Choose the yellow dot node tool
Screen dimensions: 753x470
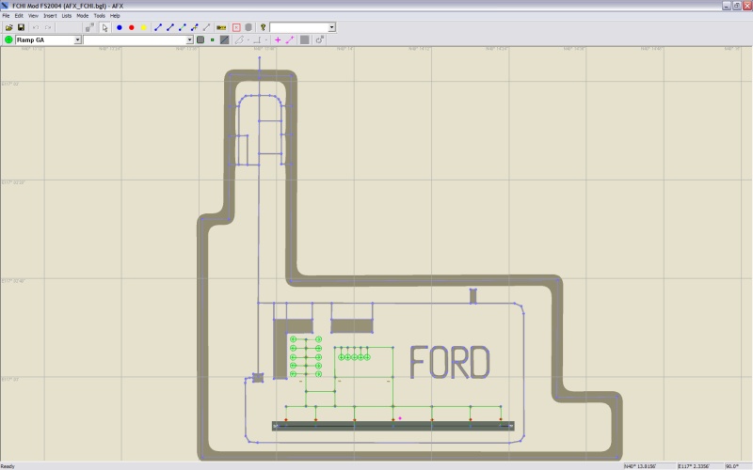(x=143, y=27)
